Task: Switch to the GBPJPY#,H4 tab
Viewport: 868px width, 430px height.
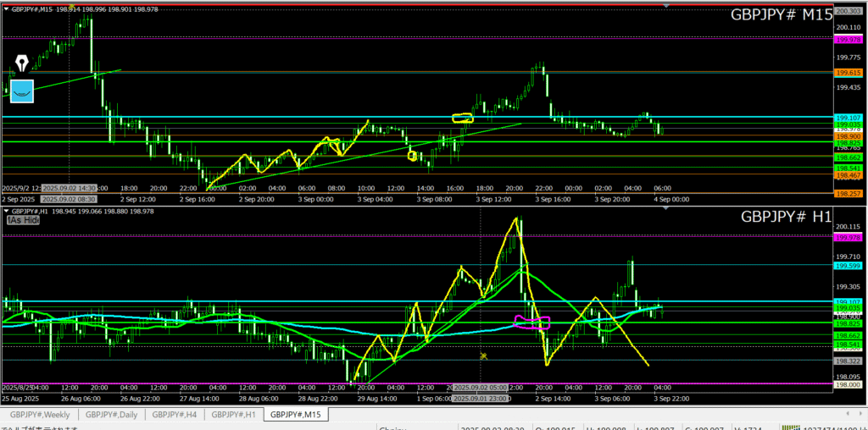Action: point(175,413)
